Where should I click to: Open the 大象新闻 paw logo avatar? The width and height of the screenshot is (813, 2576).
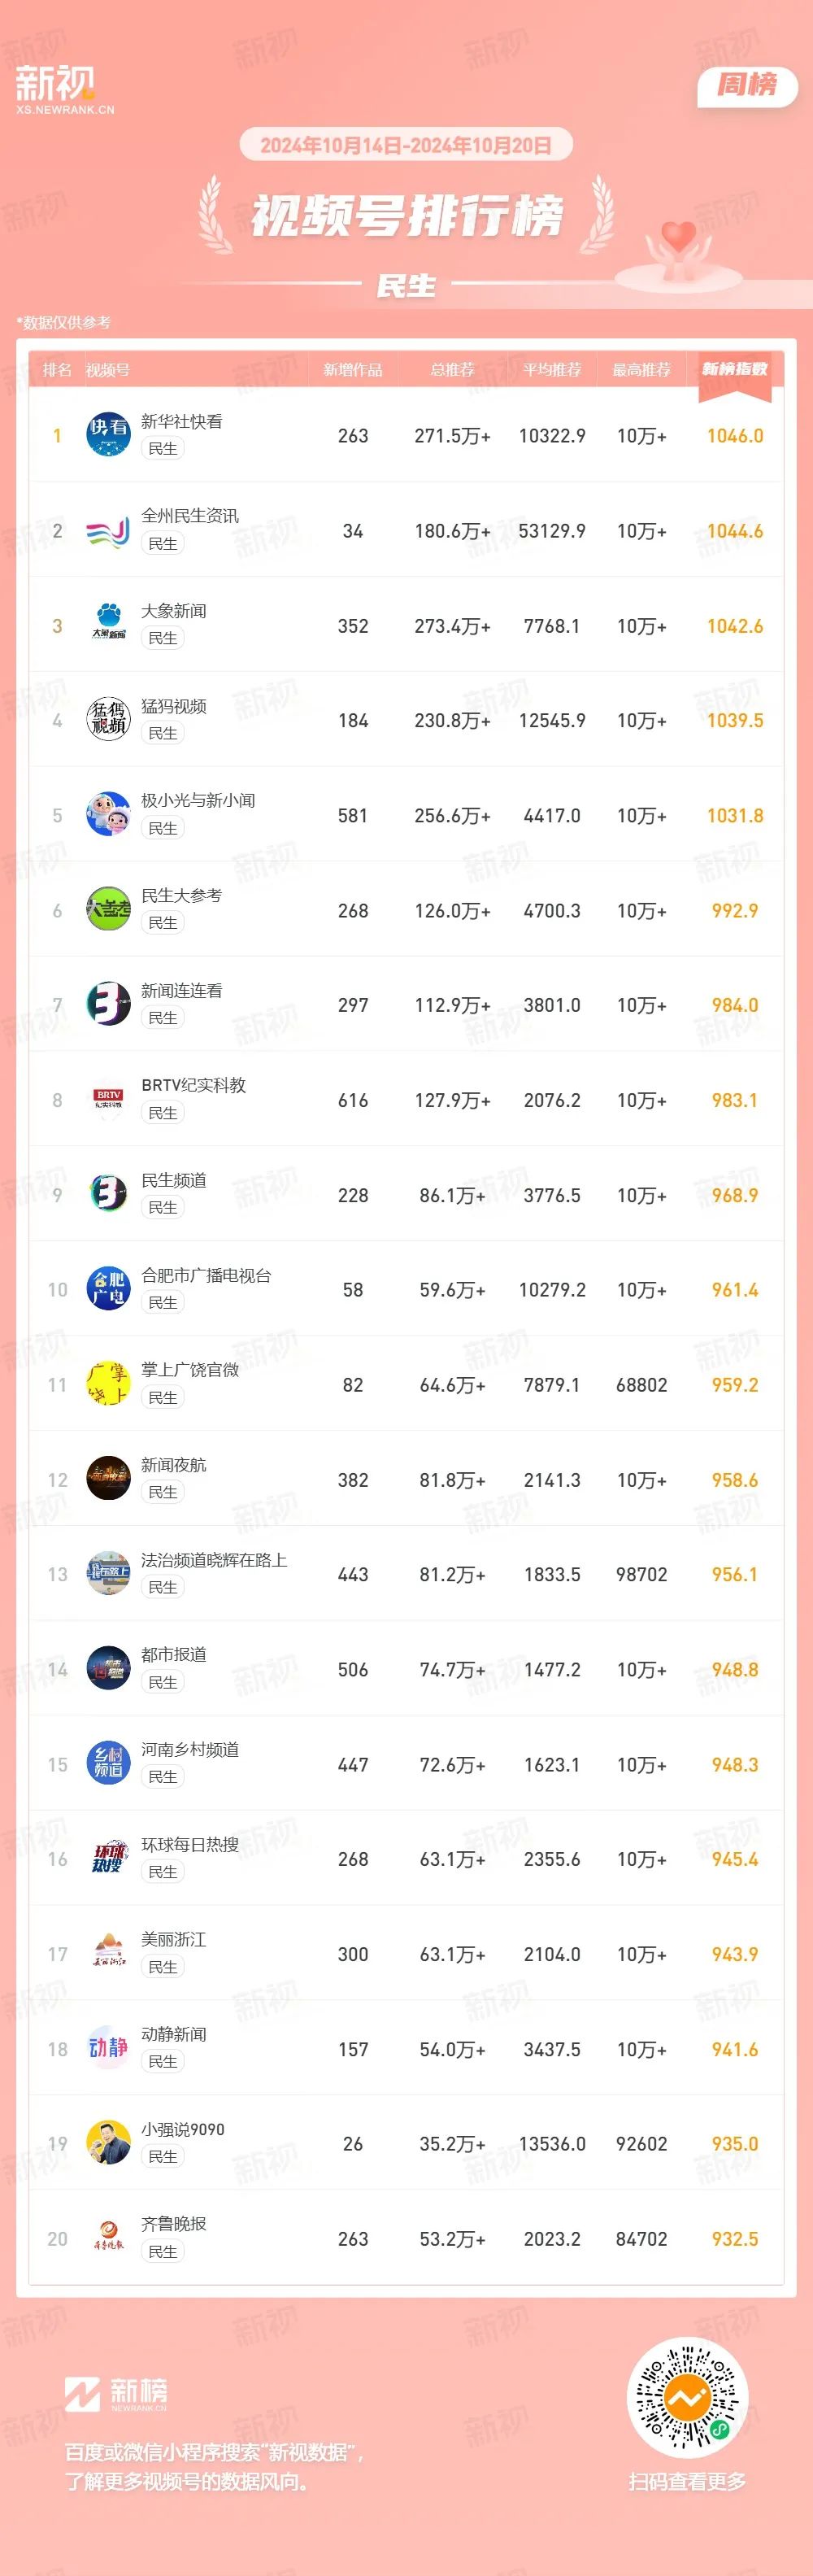[108, 625]
